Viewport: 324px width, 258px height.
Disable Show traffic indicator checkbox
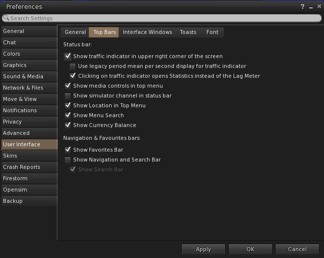coord(68,57)
